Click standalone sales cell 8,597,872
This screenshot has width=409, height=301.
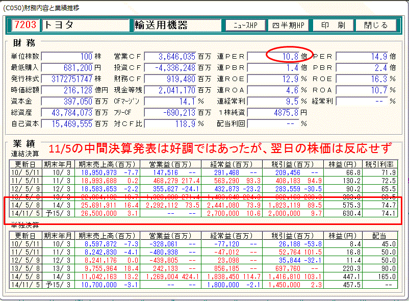pyautogui.click(x=100, y=244)
